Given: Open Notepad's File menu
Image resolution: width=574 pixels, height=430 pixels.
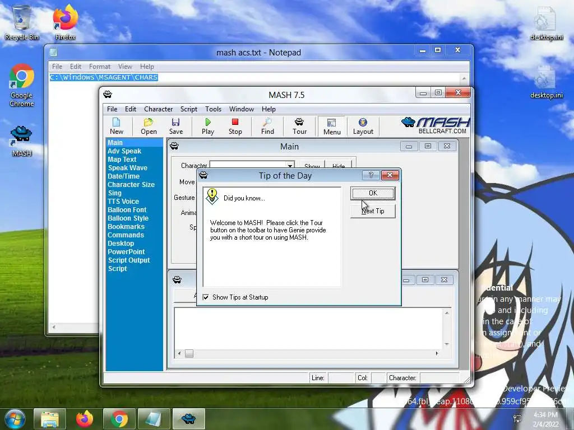Looking at the screenshot, I should (57, 67).
